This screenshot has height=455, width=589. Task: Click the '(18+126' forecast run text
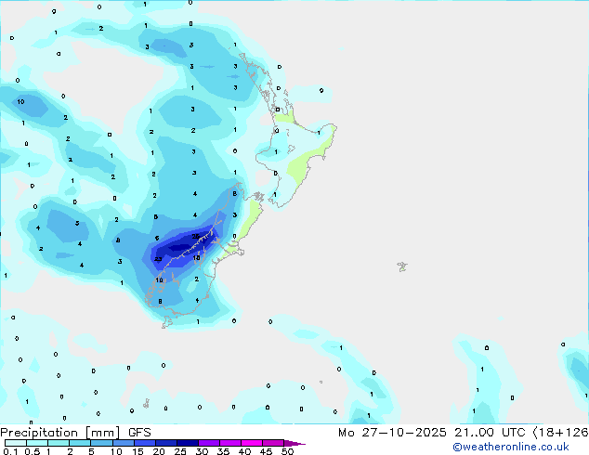(x=560, y=433)
